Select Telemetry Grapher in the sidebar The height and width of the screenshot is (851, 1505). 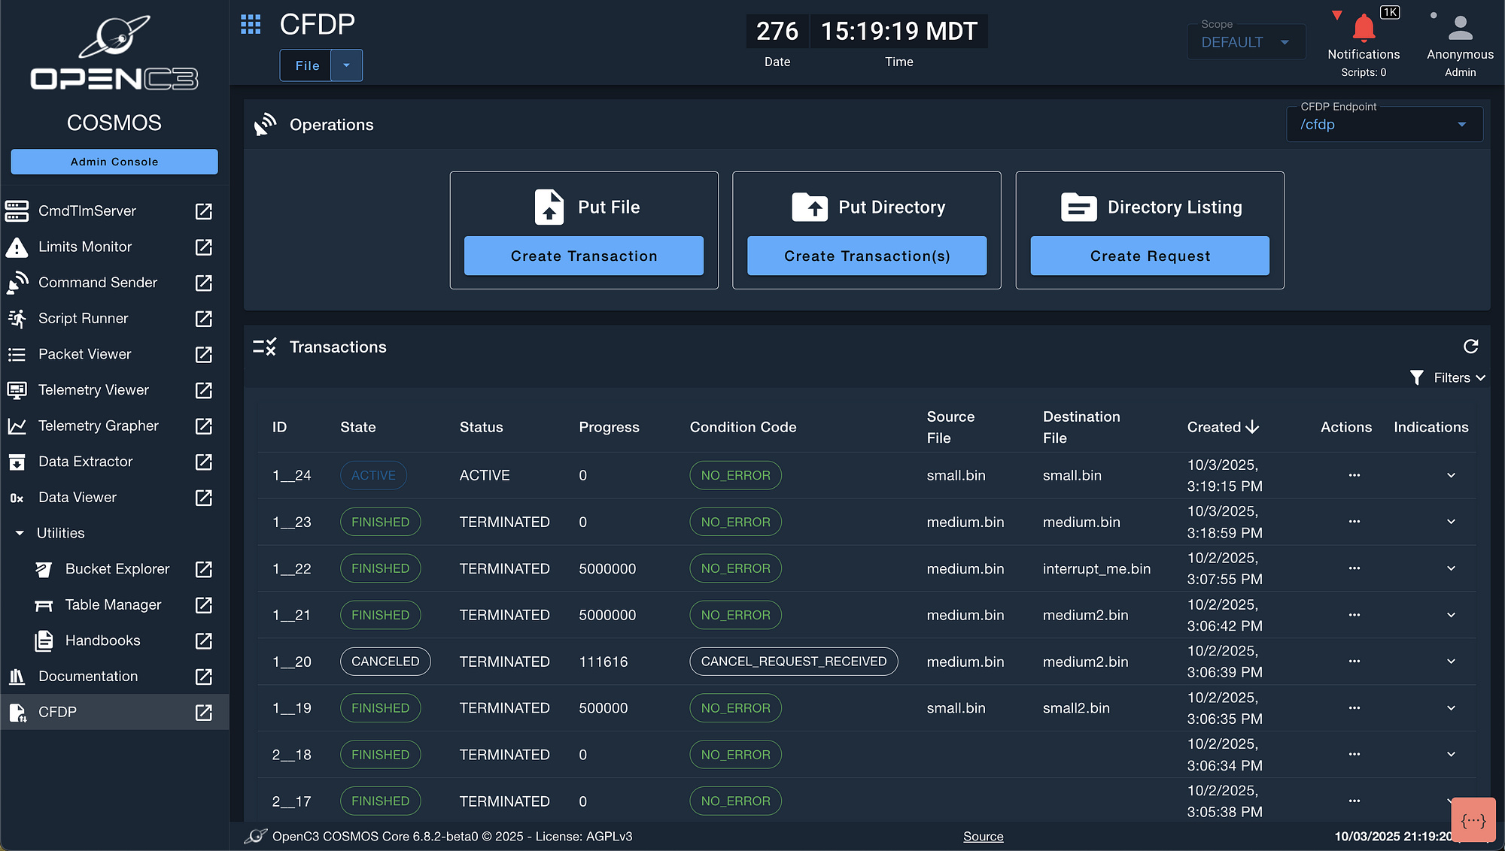(x=98, y=425)
